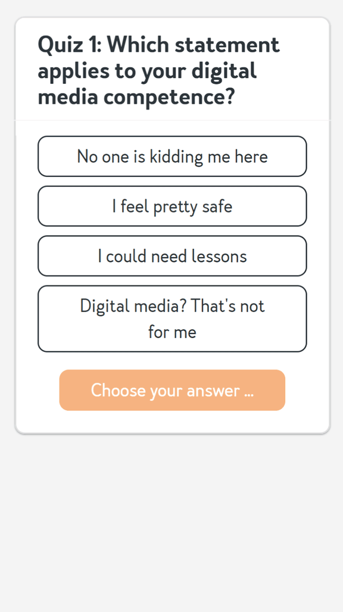Select the answer 'No one is kidding me here'
Image resolution: width=343 pixels, height=612 pixels.
172,156
